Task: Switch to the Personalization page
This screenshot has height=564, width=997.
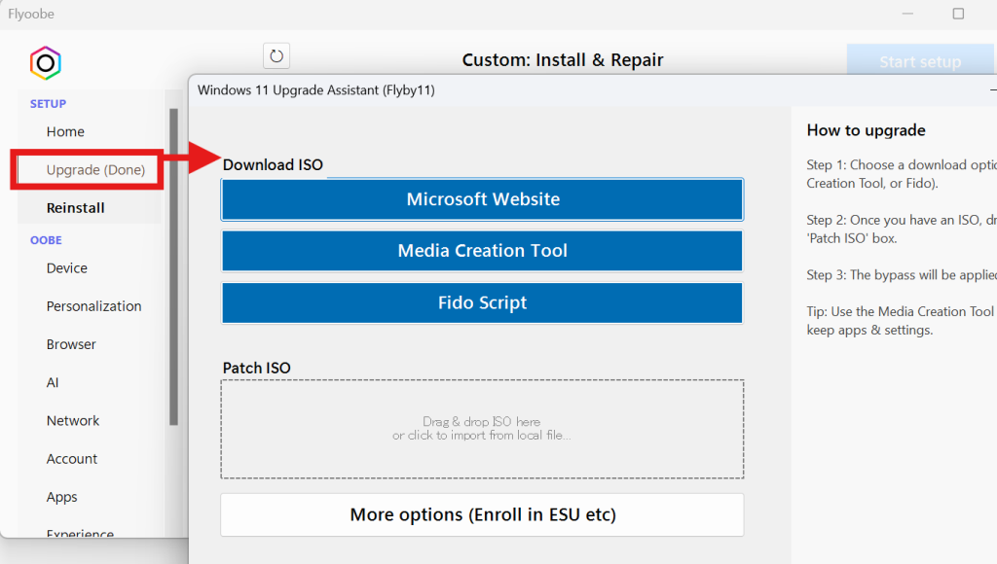Action: [94, 306]
